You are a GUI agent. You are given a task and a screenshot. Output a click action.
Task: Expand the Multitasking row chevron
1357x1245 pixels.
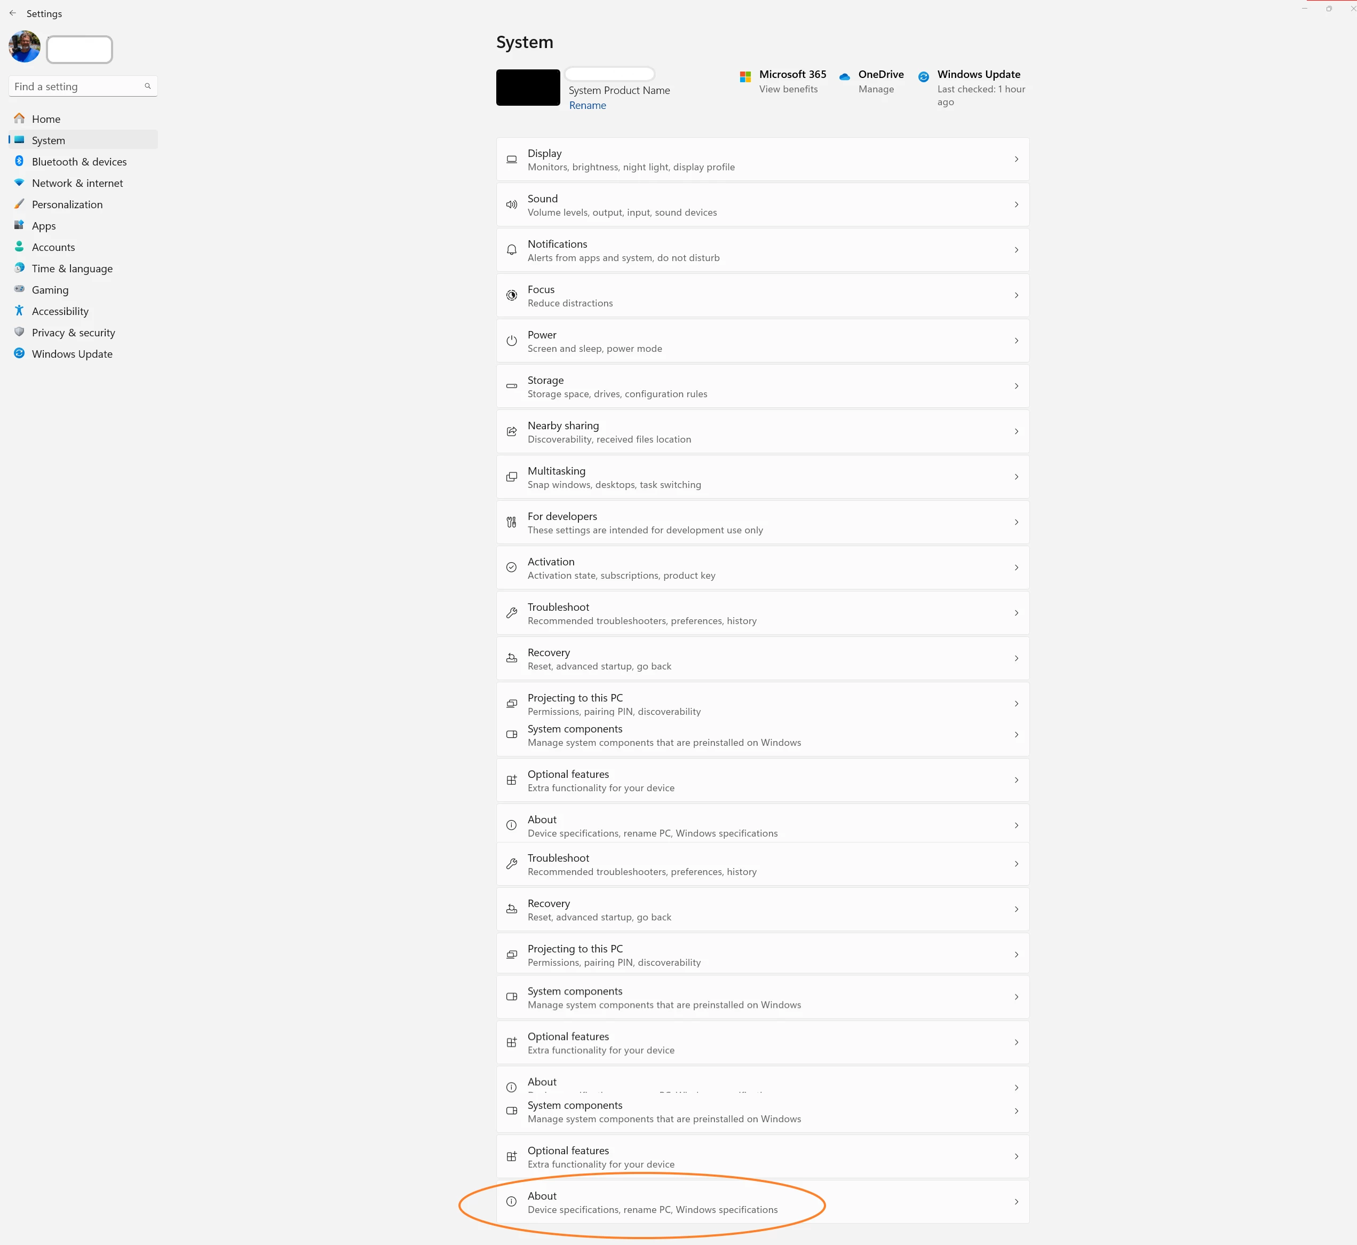coord(1016,477)
